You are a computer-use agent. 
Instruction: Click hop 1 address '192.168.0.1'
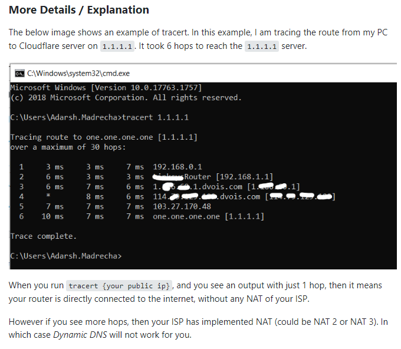point(178,167)
